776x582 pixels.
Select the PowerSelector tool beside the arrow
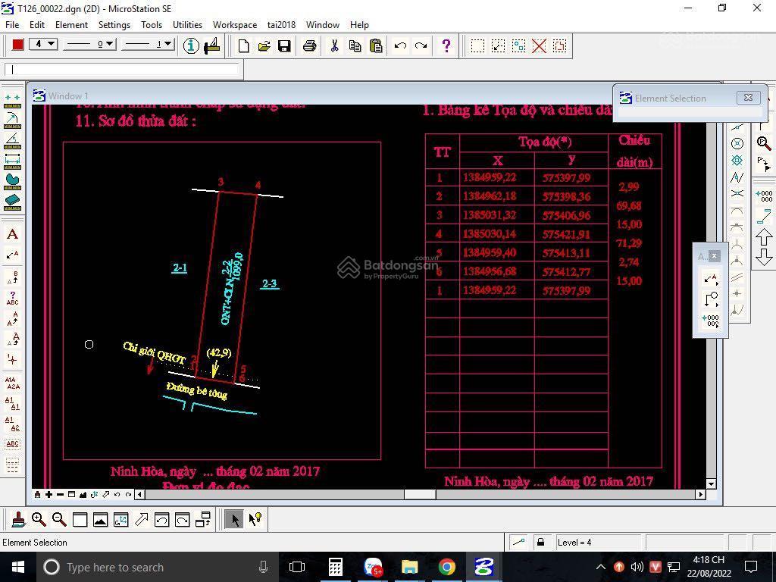point(255,519)
